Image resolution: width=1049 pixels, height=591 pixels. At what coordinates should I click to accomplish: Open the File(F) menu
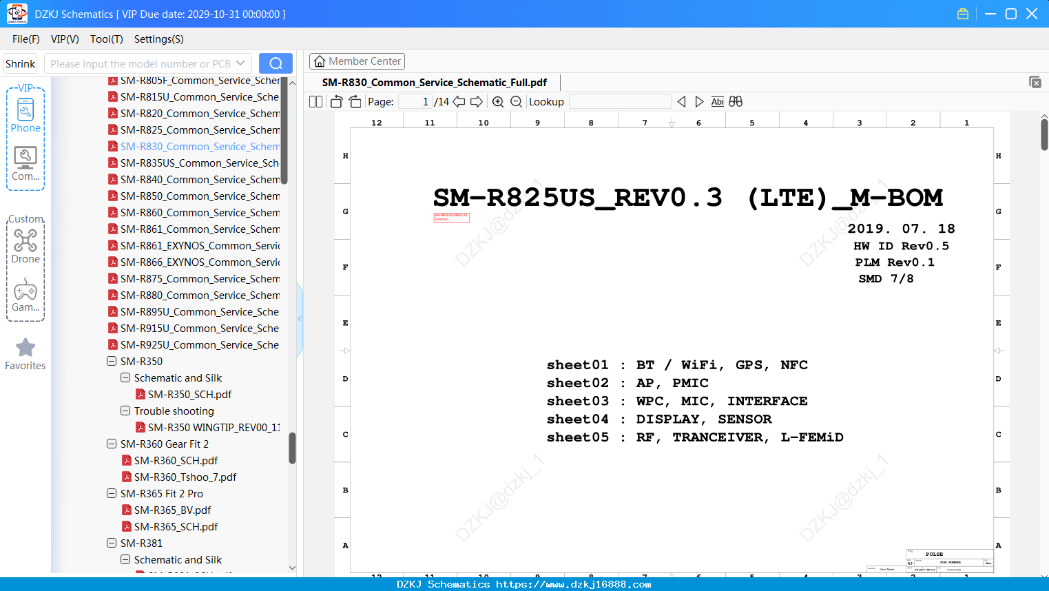pos(26,39)
